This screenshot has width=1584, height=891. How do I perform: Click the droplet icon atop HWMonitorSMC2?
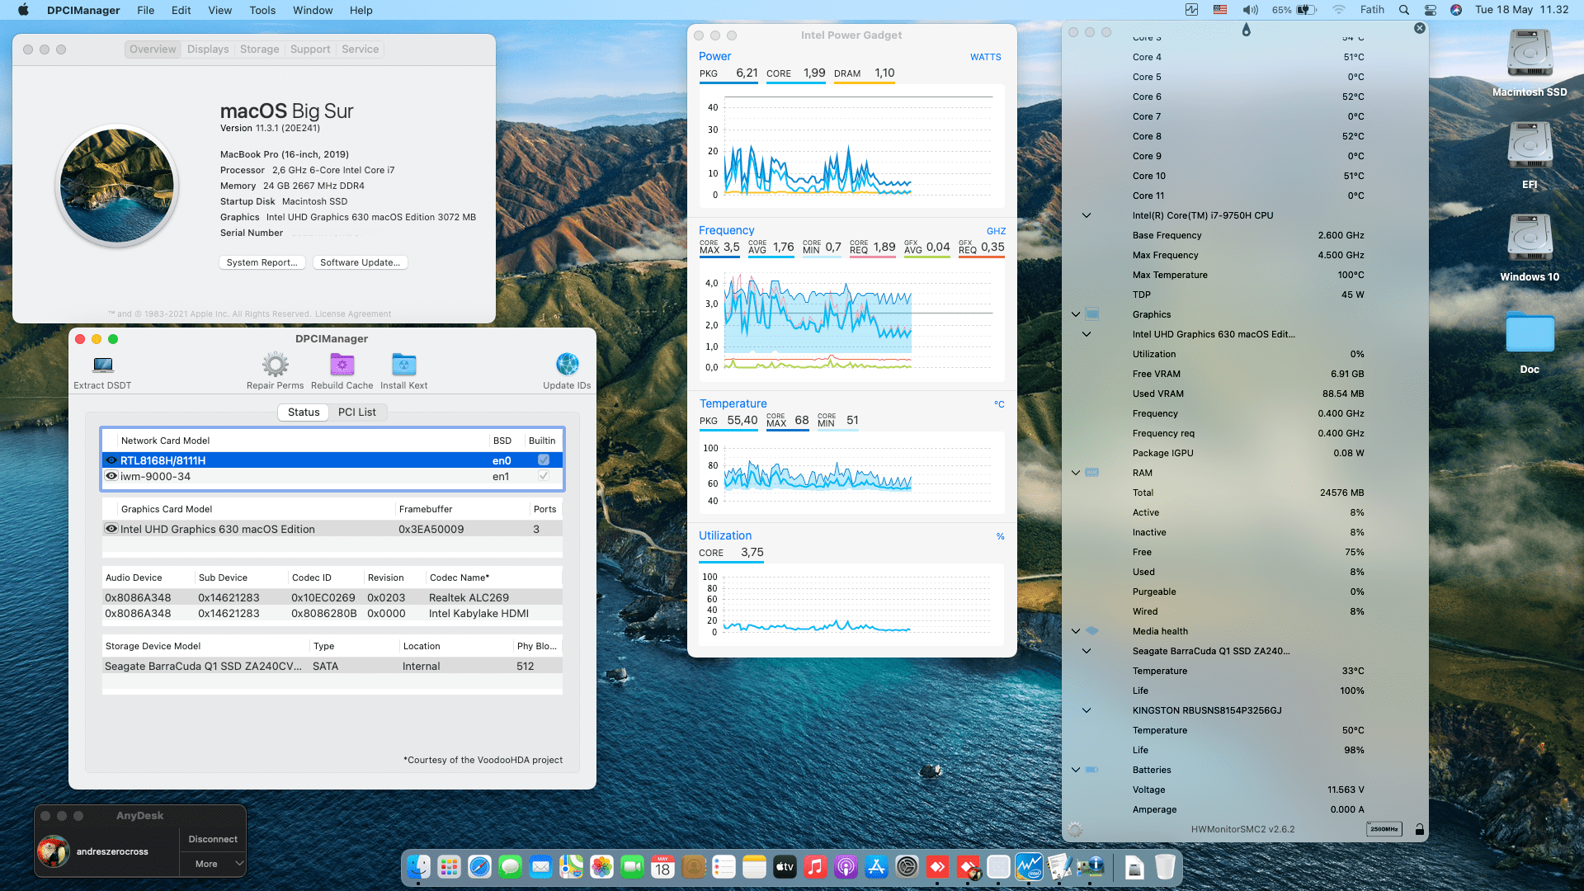(1246, 30)
